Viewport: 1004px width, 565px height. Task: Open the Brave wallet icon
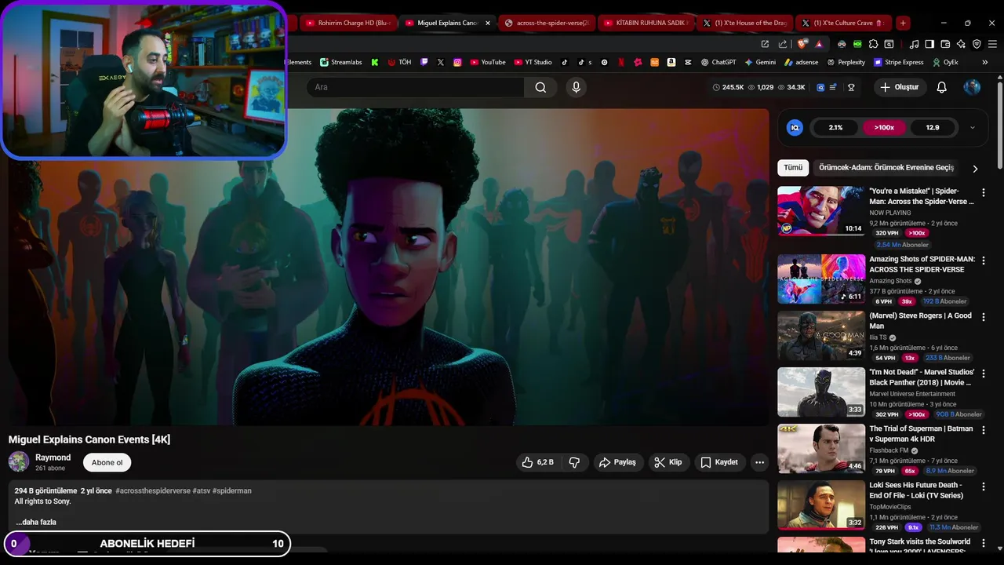pyautogui.click(x=945, y=44)
